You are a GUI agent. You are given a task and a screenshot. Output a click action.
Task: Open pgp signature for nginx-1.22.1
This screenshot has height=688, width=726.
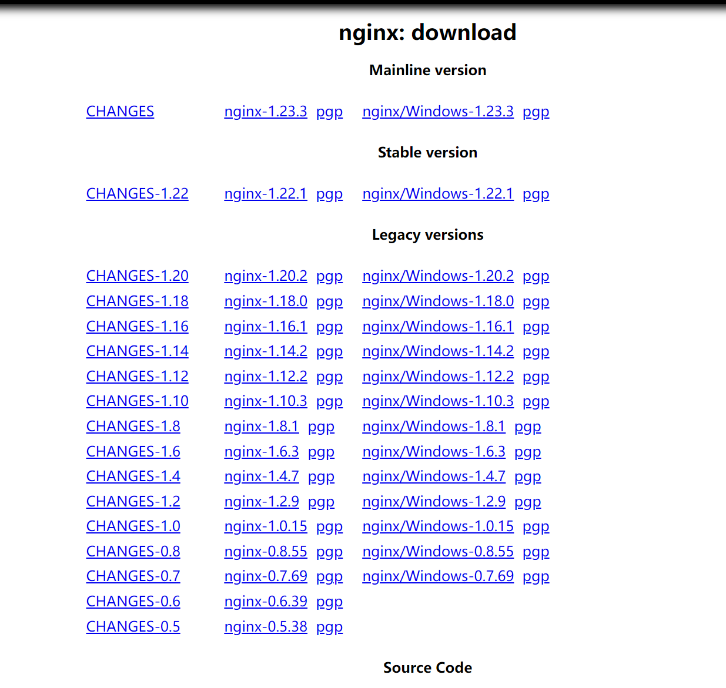click(x=329, y=194)
